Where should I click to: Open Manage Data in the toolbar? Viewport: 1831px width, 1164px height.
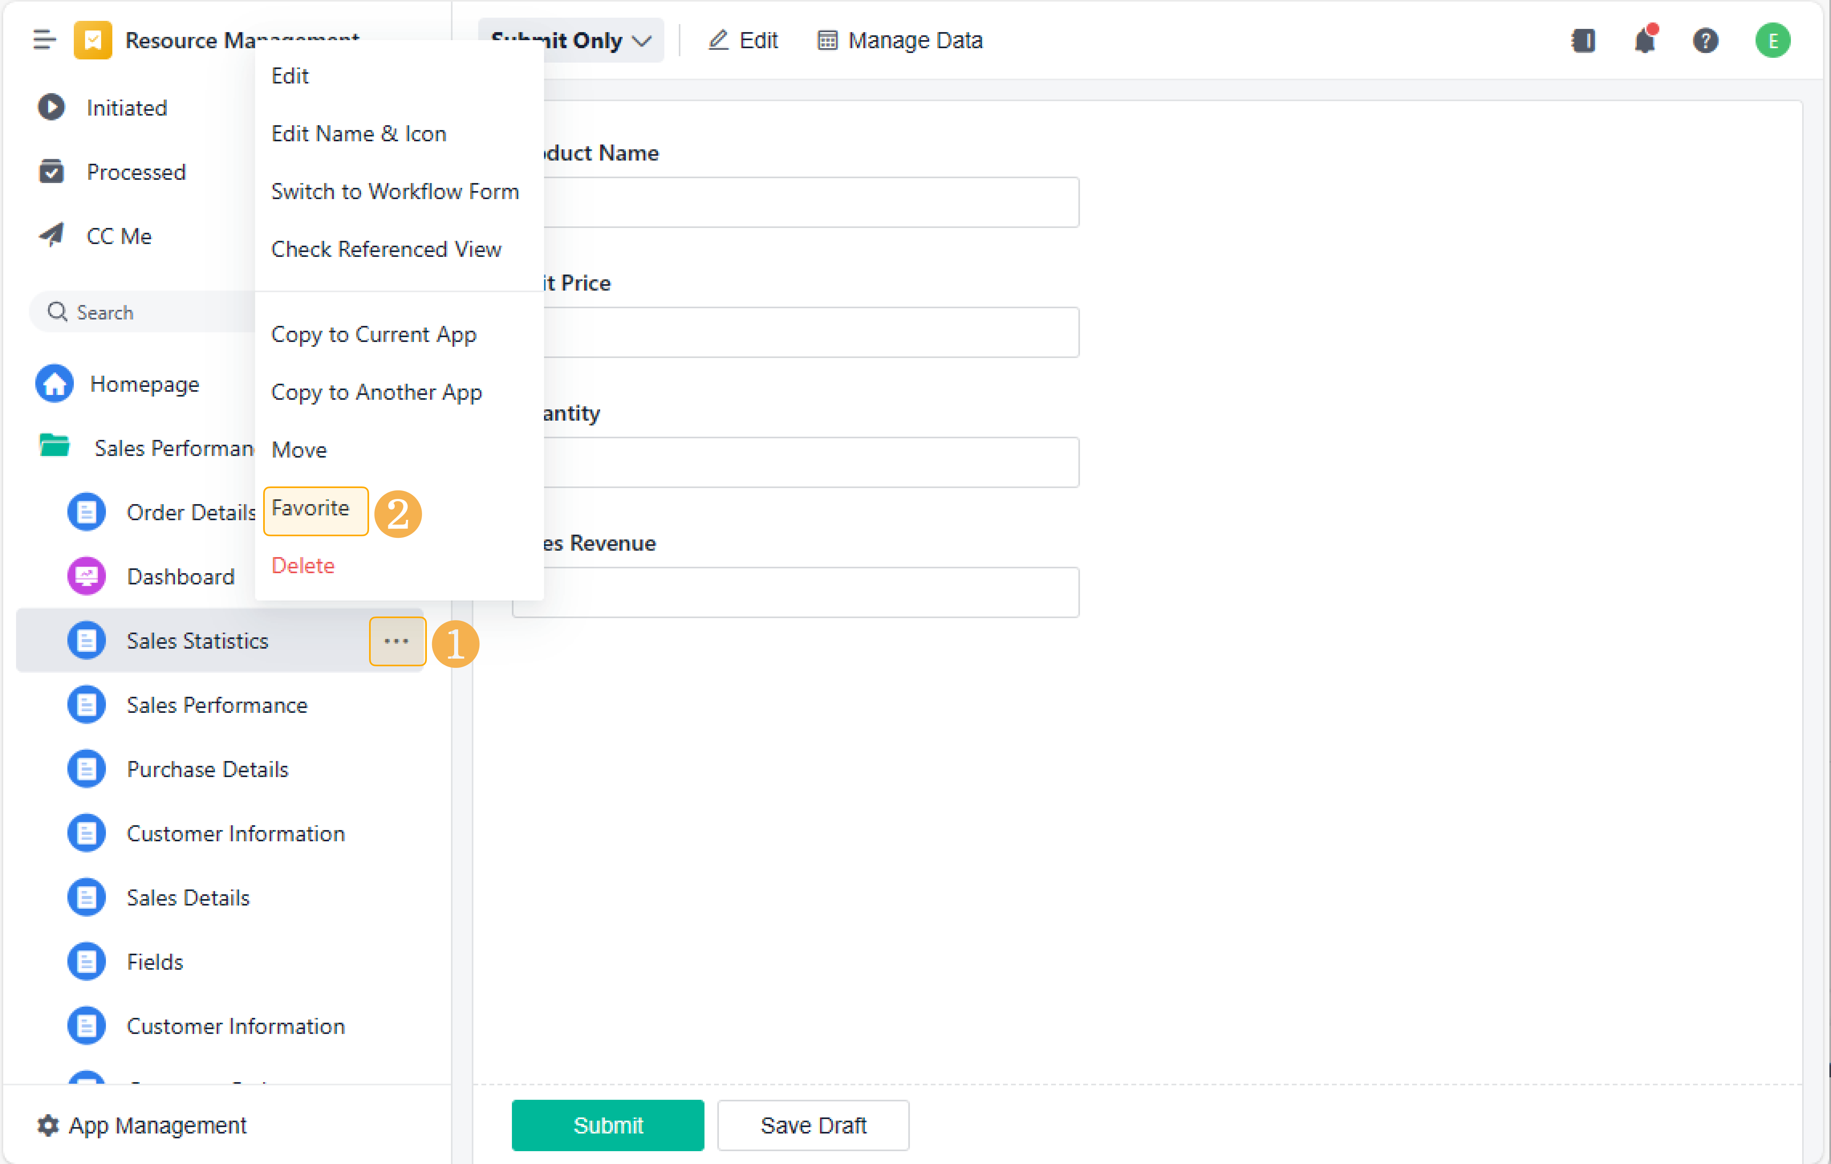(x=899, y=40)
